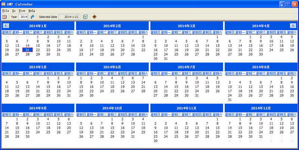This screenshot has height=150, width=299.
Task: Click the 2014年4月 month header
Action: (261, 26)
